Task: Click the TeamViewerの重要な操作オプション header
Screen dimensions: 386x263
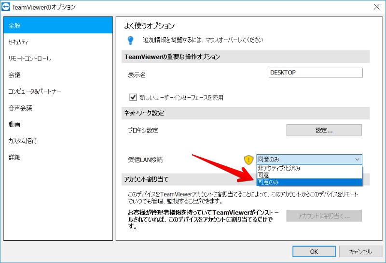Action: coord(246,57)
